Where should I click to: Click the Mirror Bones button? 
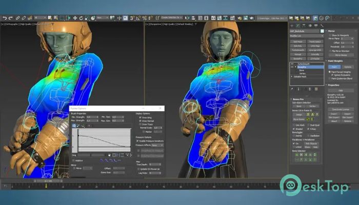click(341, 55)
